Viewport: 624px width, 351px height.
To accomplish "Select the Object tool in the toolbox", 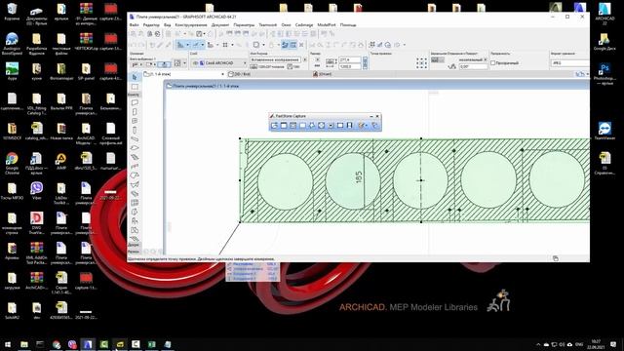I will [x=135, y=221].
